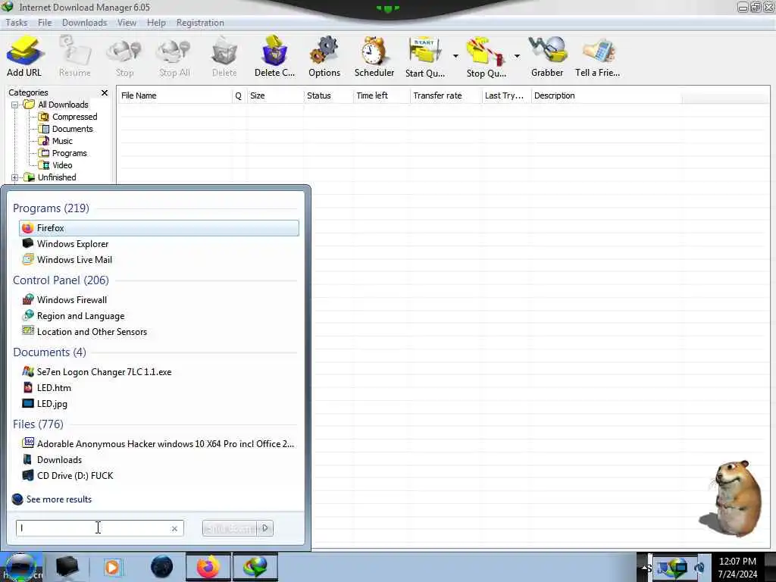The height and width of the screenshot is (582, 776).
Task: Open the LED.htm document result
Action: (159, 387)
